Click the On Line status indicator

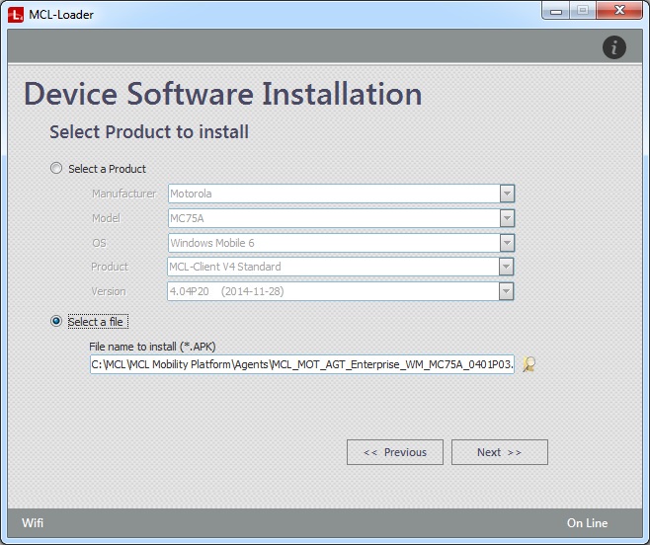point(587,523)
